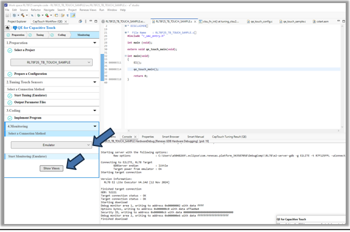
Task: Click the check icon beside Implement Program
Action: tap(10, 118)
